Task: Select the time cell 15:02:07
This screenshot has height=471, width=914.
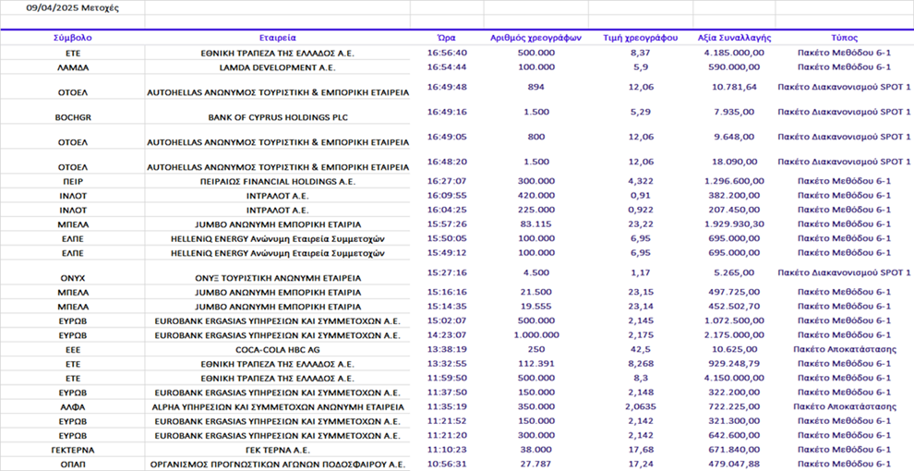Action: pyautogui.click(x=447, y=320)
